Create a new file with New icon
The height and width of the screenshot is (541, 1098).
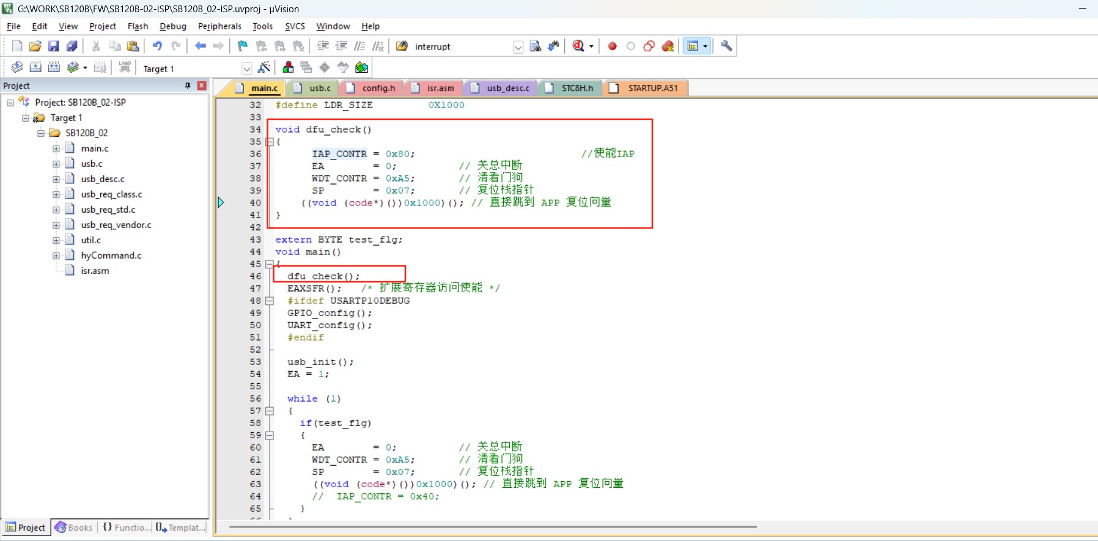tap(17, 46)
